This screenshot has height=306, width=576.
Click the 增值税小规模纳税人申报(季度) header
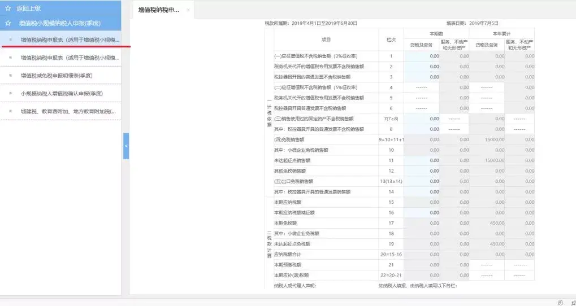click(x=59, y=23)
